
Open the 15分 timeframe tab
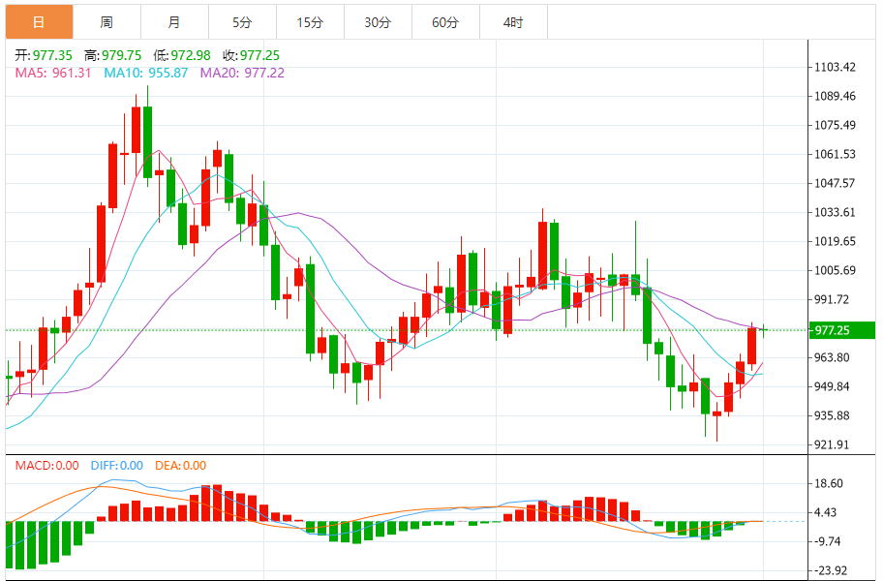tap(310, 22)
